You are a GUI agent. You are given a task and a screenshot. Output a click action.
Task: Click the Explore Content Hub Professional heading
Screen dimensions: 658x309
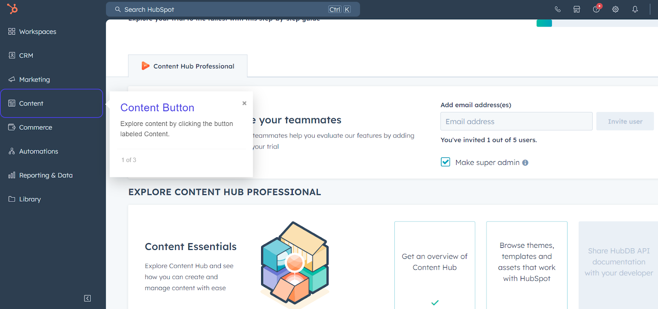pos(225,192)
